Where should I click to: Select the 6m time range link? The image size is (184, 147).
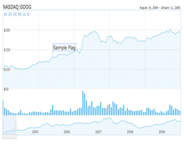coord(20,14)
